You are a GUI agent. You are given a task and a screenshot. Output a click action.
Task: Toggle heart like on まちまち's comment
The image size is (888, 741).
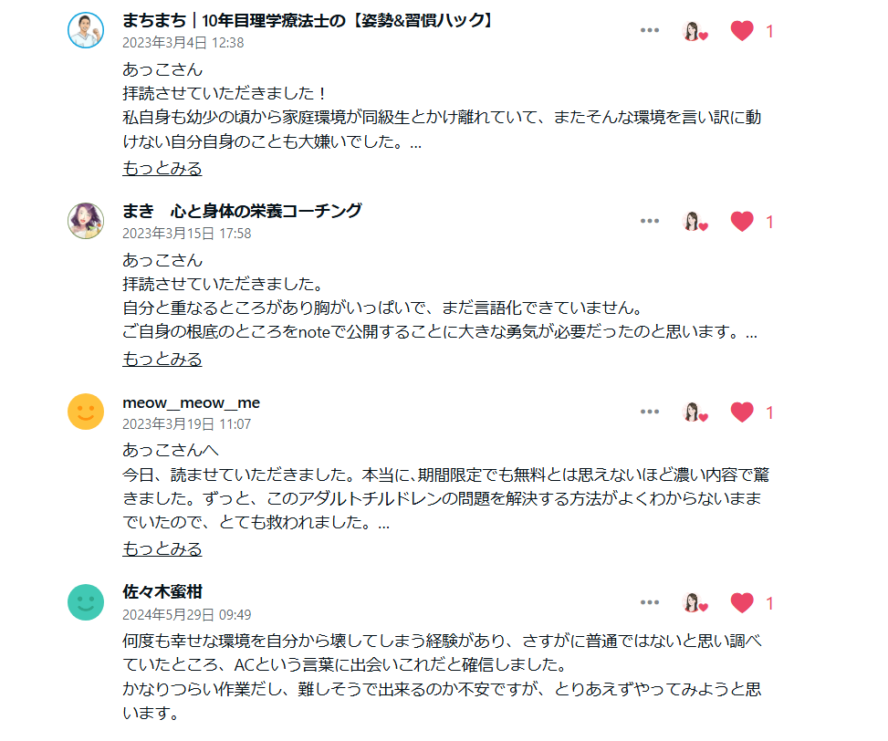click(x=742, y=31)
